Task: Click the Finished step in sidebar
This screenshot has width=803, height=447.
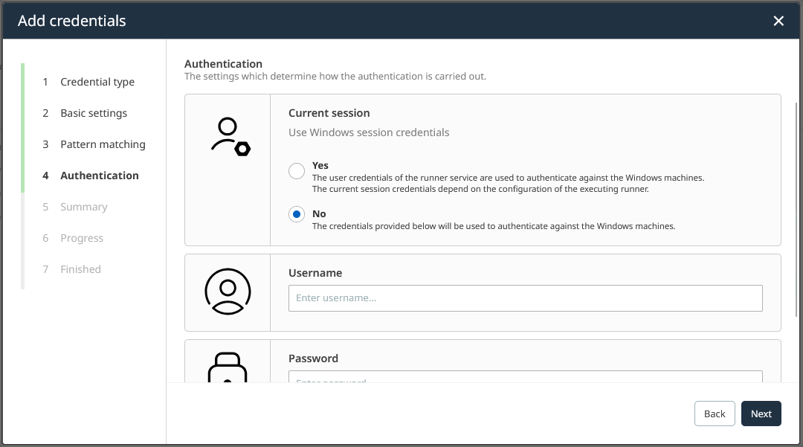Action: [x=80, y=269]
